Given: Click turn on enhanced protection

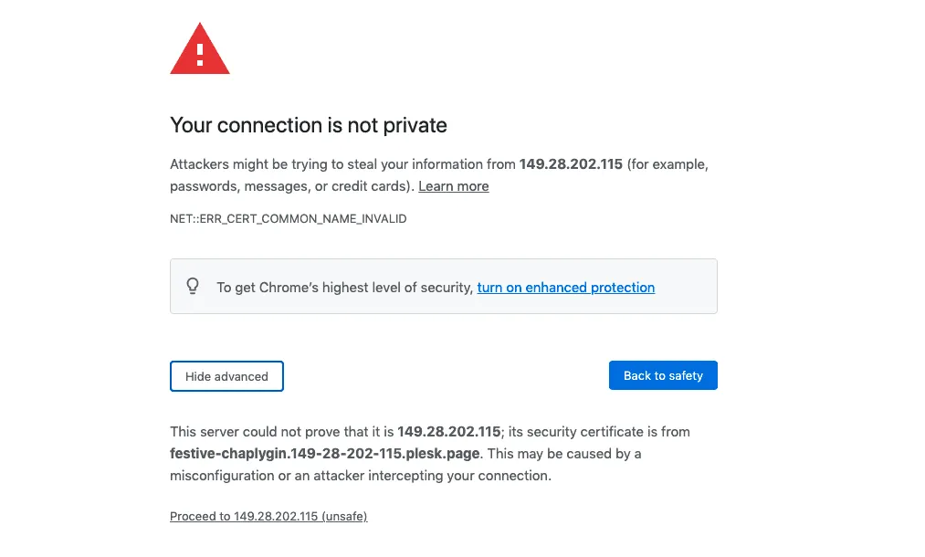Looking at the screenshot, I should pyautogui.click(x=565, y=287).
